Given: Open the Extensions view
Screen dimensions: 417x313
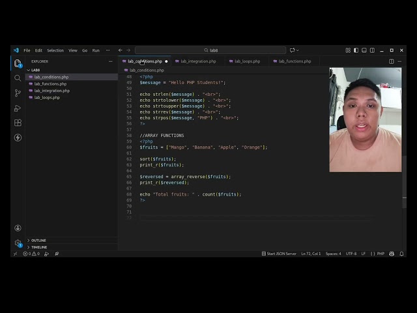Looking at the screenshot, I should coord(18,123).
